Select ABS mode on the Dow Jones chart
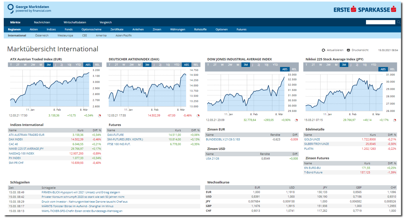This screenshot has height=218, width=406. (285, 69)
